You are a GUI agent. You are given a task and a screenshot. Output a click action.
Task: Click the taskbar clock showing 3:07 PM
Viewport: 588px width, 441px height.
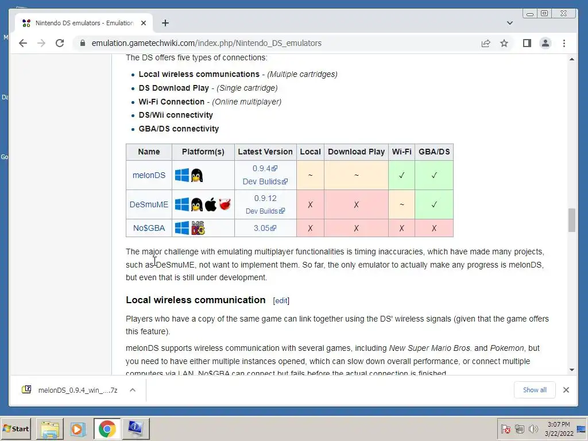point(559,429)
